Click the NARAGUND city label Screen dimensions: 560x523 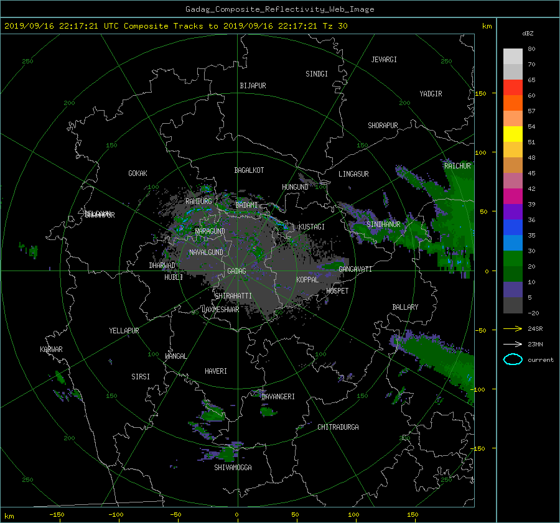click(210, 231)
